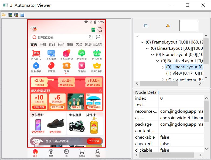Select the 家居 category tab
The height and width of the screenshot is (160, 211).
point(88,44)
